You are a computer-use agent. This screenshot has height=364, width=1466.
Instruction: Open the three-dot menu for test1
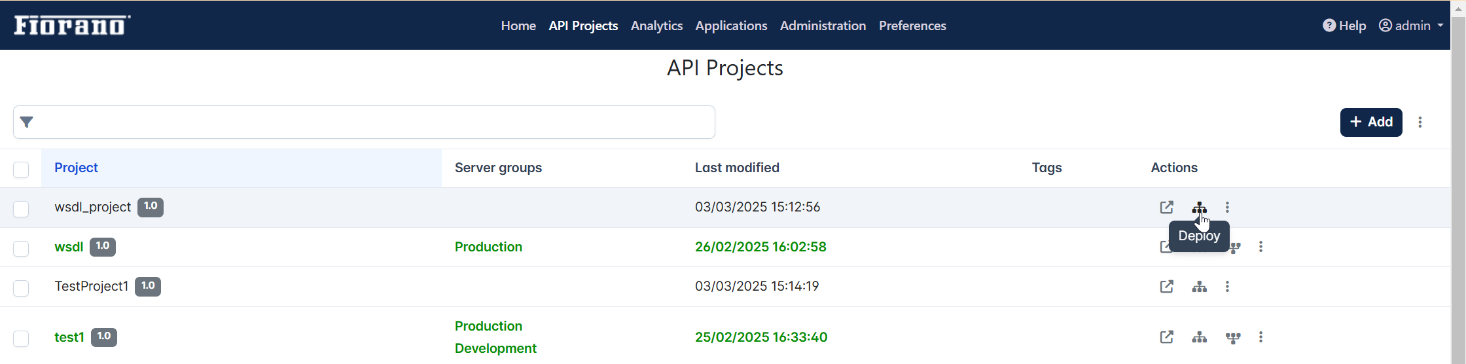pos(1260,337)
